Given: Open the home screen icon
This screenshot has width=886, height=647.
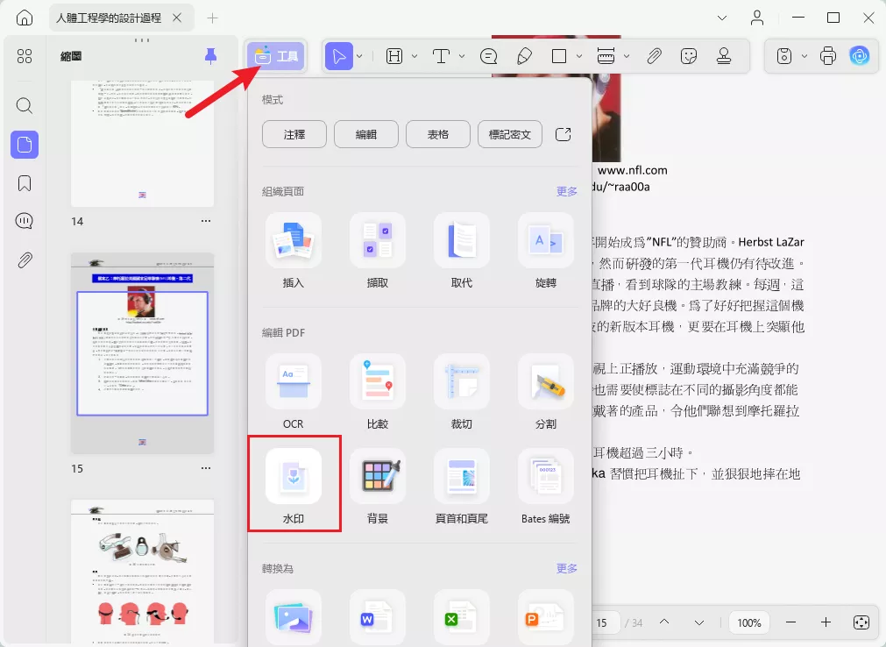Looking at the screenshot, I should coord(25,18).
